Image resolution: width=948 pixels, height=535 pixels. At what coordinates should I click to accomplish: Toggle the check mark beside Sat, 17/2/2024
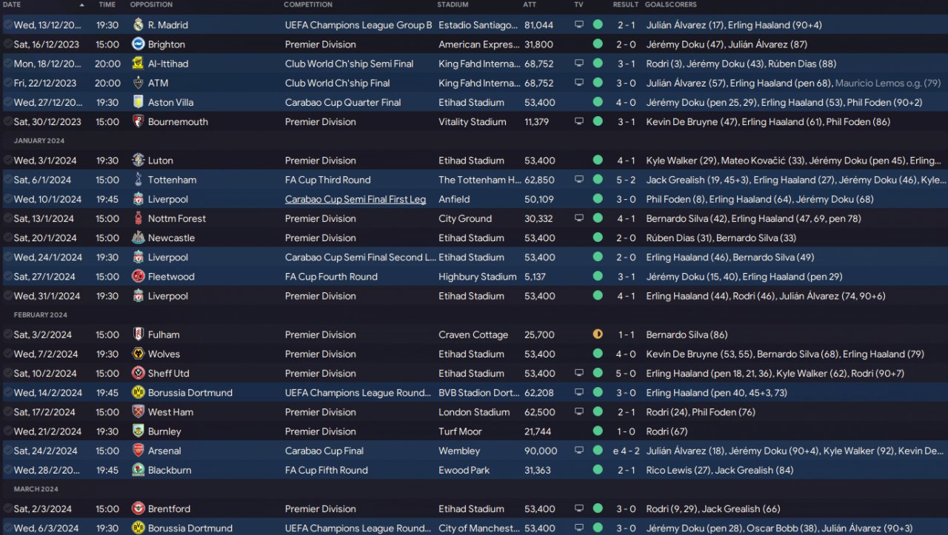click(7, 412)
